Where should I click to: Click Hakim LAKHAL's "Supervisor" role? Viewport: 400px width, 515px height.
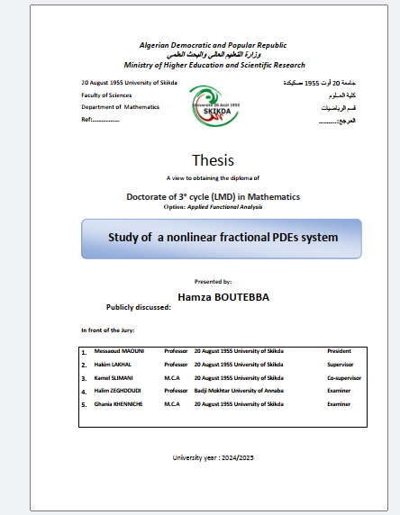click(341, 365)
